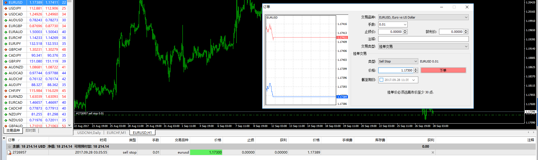Click the USDJPY down-arrow icon
538x160 pixels.
(6, 8)
